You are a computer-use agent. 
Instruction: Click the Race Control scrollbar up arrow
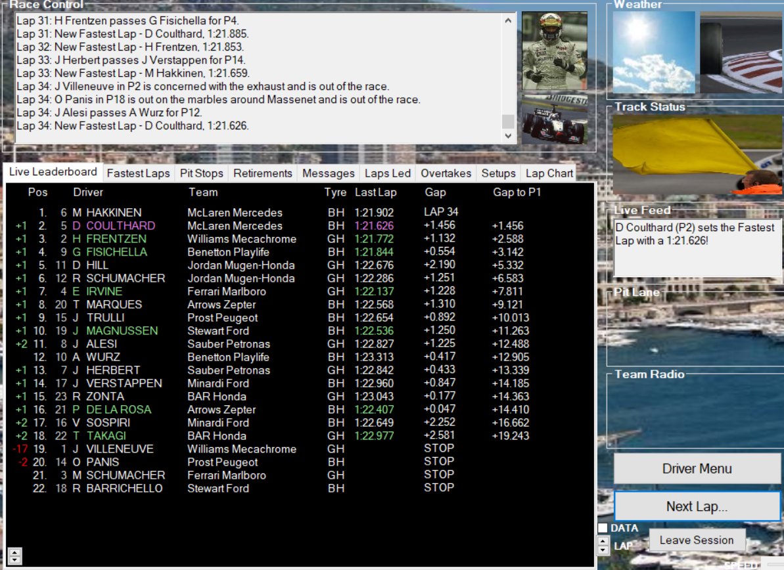(508, 20)
